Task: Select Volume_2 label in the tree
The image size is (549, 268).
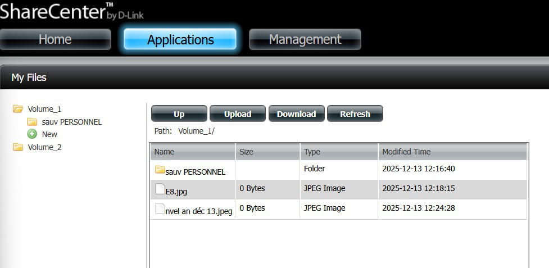Action: 44,147
